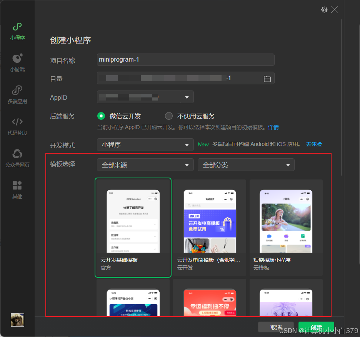
Task: Open the 全部分类 category dropdown
Action: 246,165
